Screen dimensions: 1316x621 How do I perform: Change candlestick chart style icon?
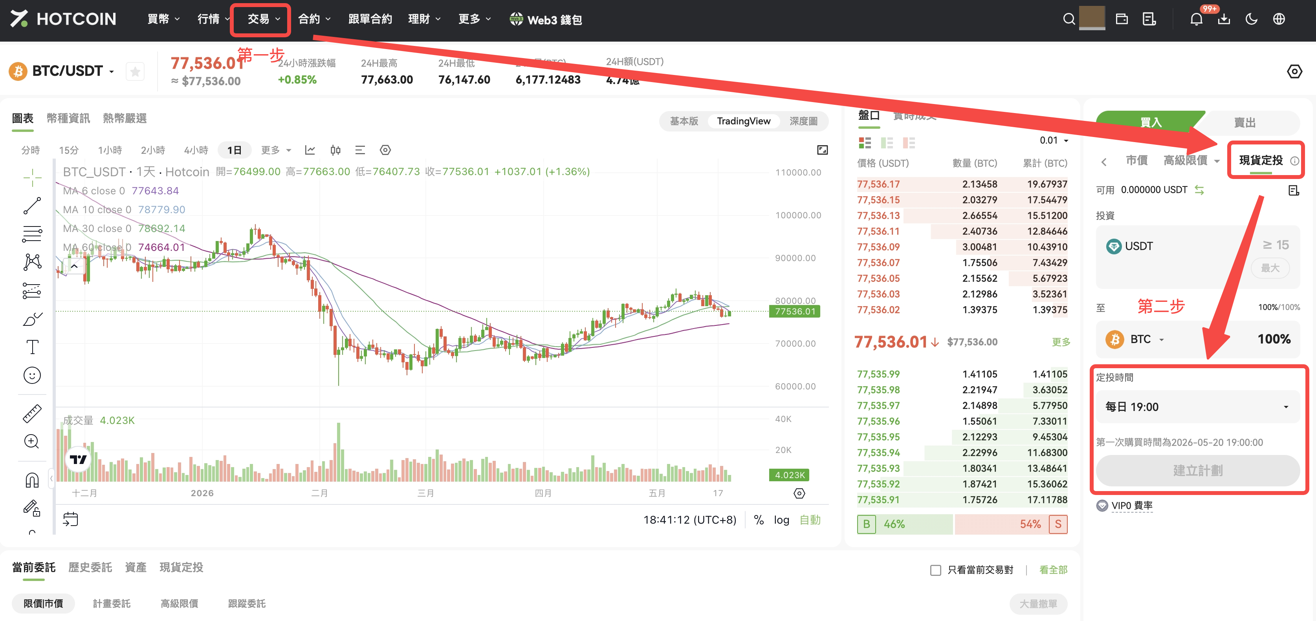tap(335, 150)
